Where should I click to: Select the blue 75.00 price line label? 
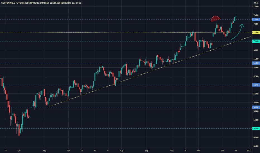(x=256, y=19)
